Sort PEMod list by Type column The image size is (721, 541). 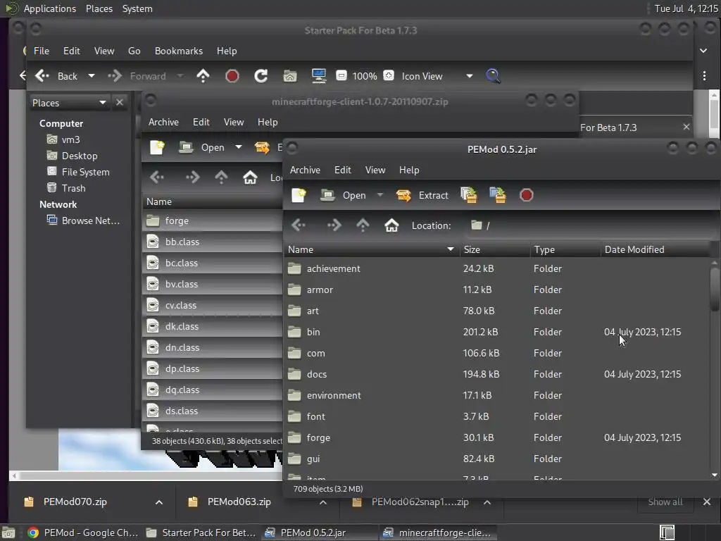pos(565,249)
